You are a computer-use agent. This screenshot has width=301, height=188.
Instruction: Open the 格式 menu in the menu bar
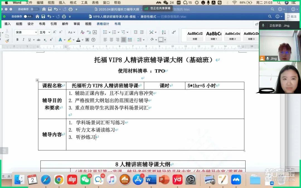click(x=73, y=3)
